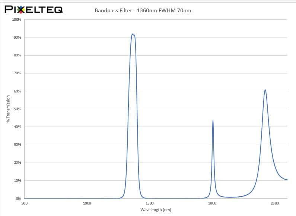The width and height of the screenshot is (296, 216).
Task: Click the 500 label on the wavelength axis
Action: (x=25, y=203)
